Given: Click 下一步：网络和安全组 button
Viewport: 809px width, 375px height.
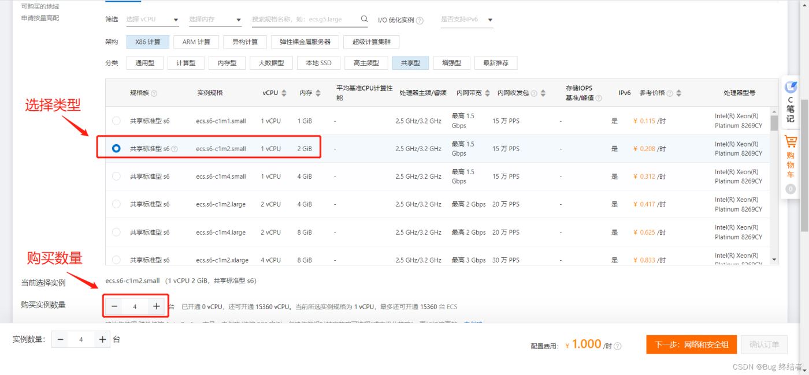Looking at the screenshot, I should tap(691, 344).
